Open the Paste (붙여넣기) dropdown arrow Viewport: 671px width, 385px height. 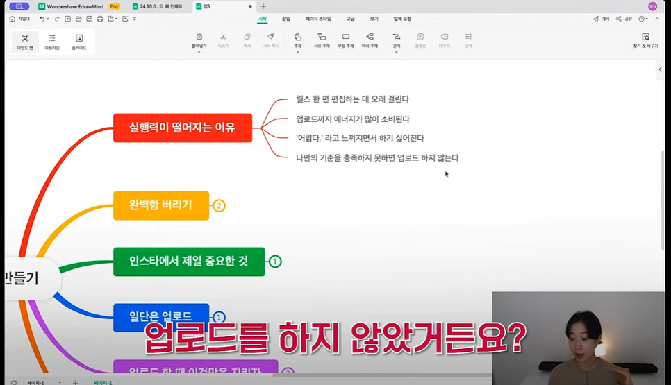(199, 52)
